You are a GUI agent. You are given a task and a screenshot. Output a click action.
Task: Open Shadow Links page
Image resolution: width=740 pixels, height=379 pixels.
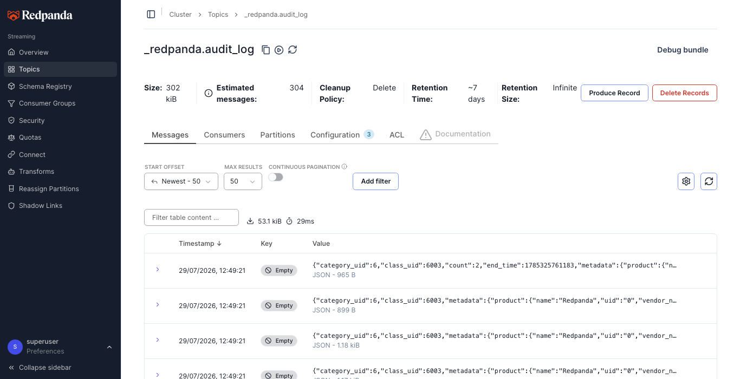(60, 206)
